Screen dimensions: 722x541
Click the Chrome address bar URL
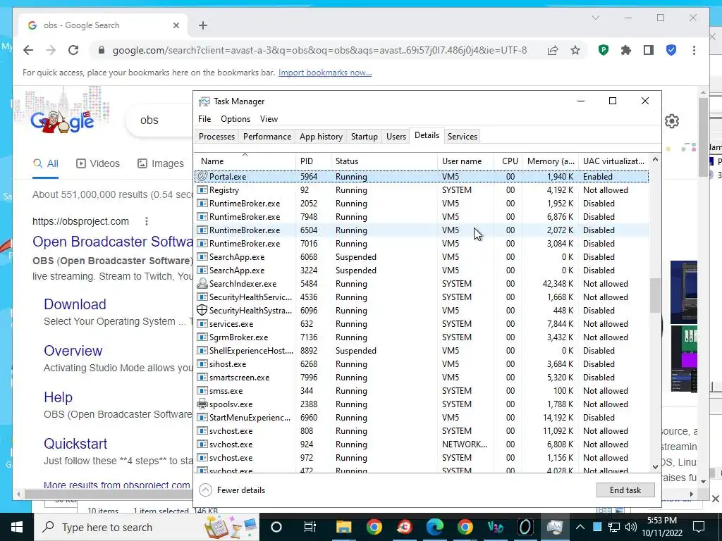click(x=319, y=50)
